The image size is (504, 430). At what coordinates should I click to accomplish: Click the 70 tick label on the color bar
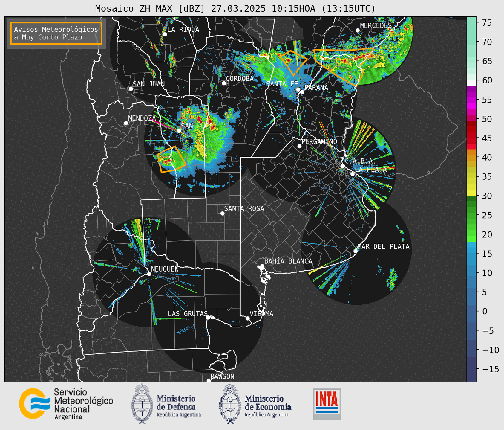click(487, 42)
